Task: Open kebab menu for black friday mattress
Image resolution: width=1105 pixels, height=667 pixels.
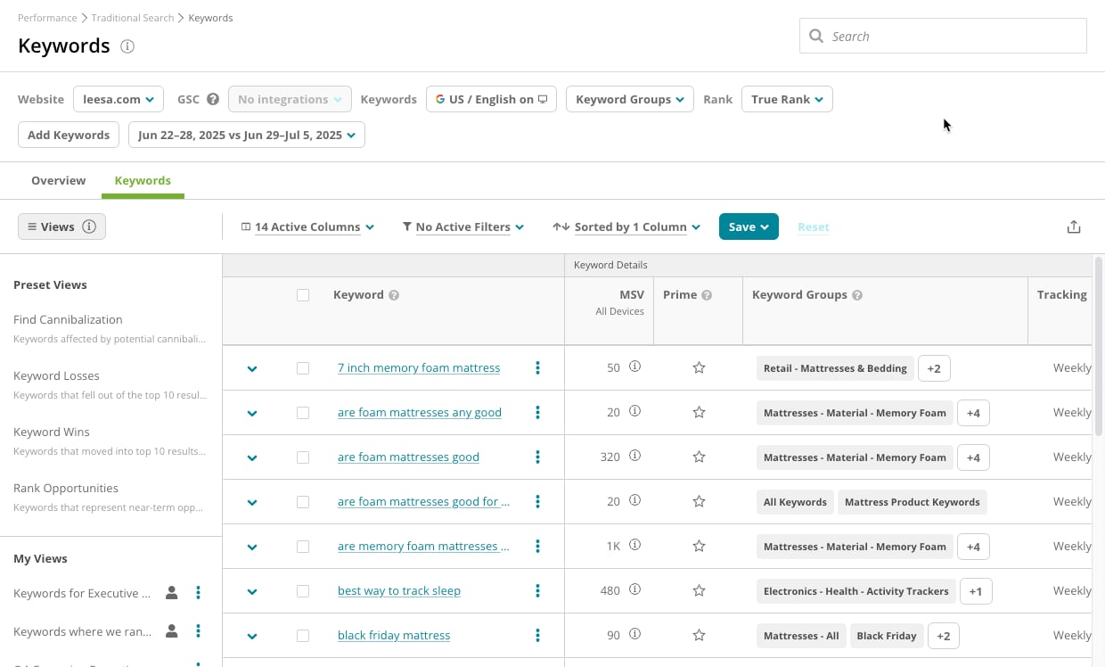Action: pos(537,635)
